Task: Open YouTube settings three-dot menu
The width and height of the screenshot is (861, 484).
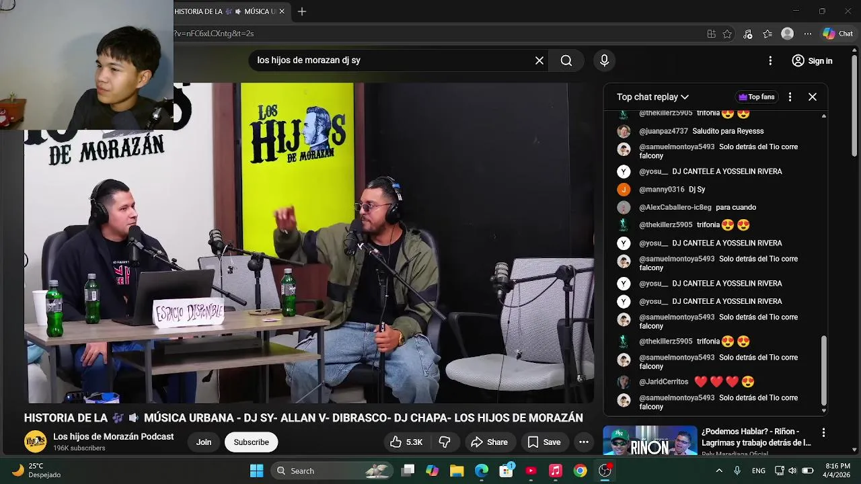Action: click(x=770, y=61)
